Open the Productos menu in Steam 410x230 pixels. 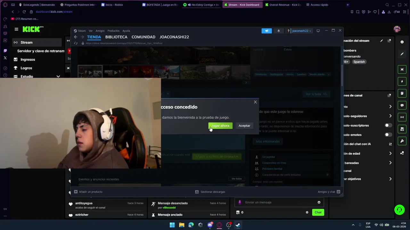(113, 31)
